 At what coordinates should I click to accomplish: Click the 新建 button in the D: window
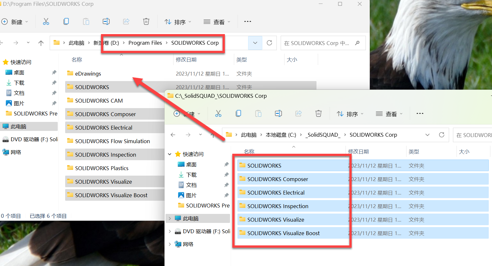point(15,22)
